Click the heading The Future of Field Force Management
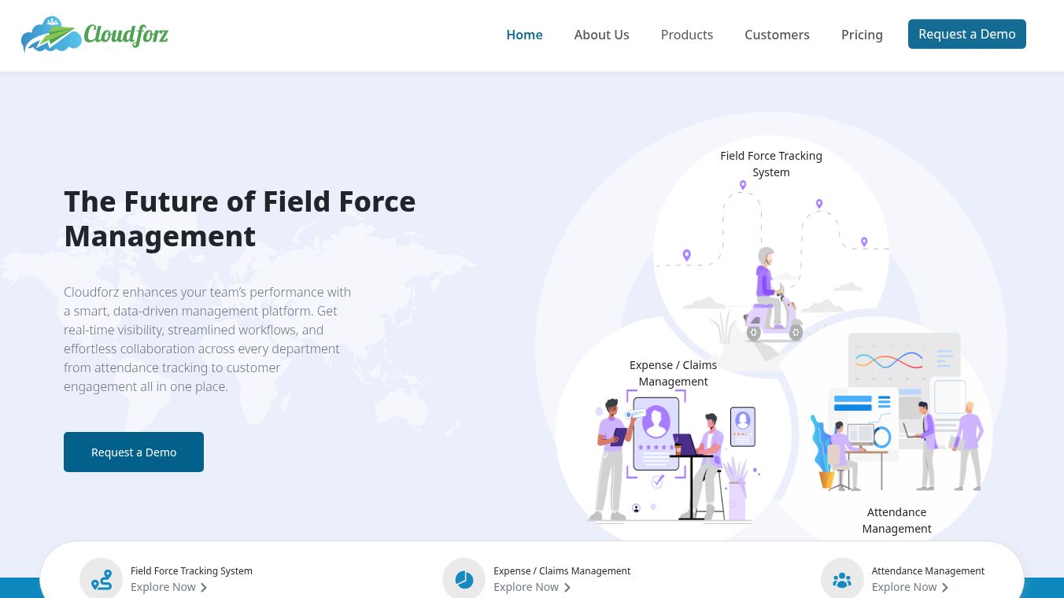The height and width of the screenshot is (598, 1064). pos(240,219)
